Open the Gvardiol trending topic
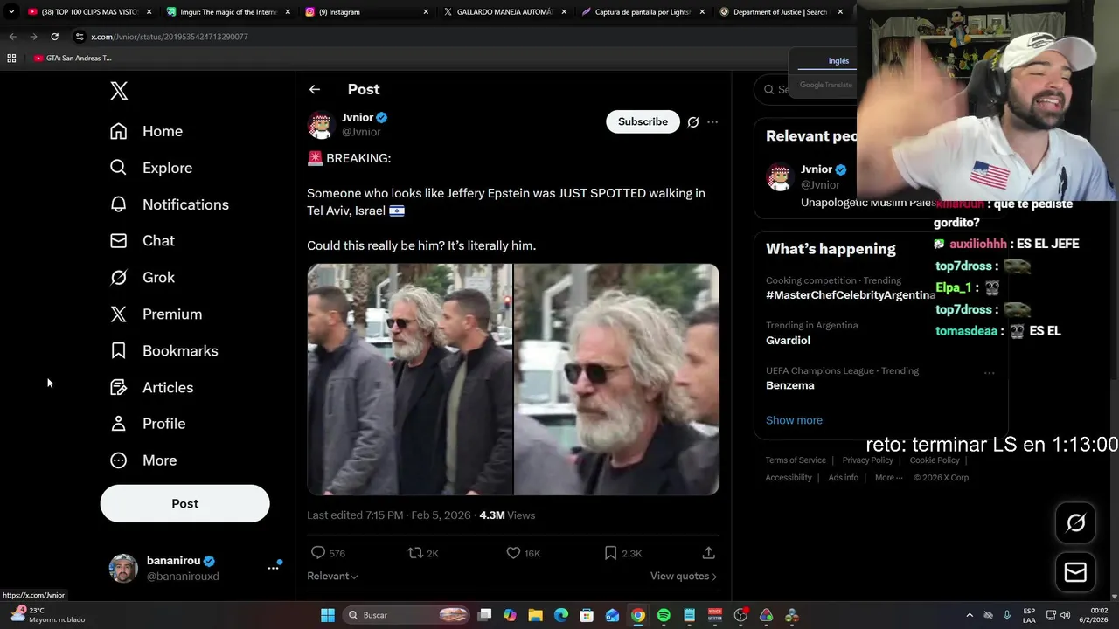The height and width of the screenshot is (629, 1119). click(788, 341)
